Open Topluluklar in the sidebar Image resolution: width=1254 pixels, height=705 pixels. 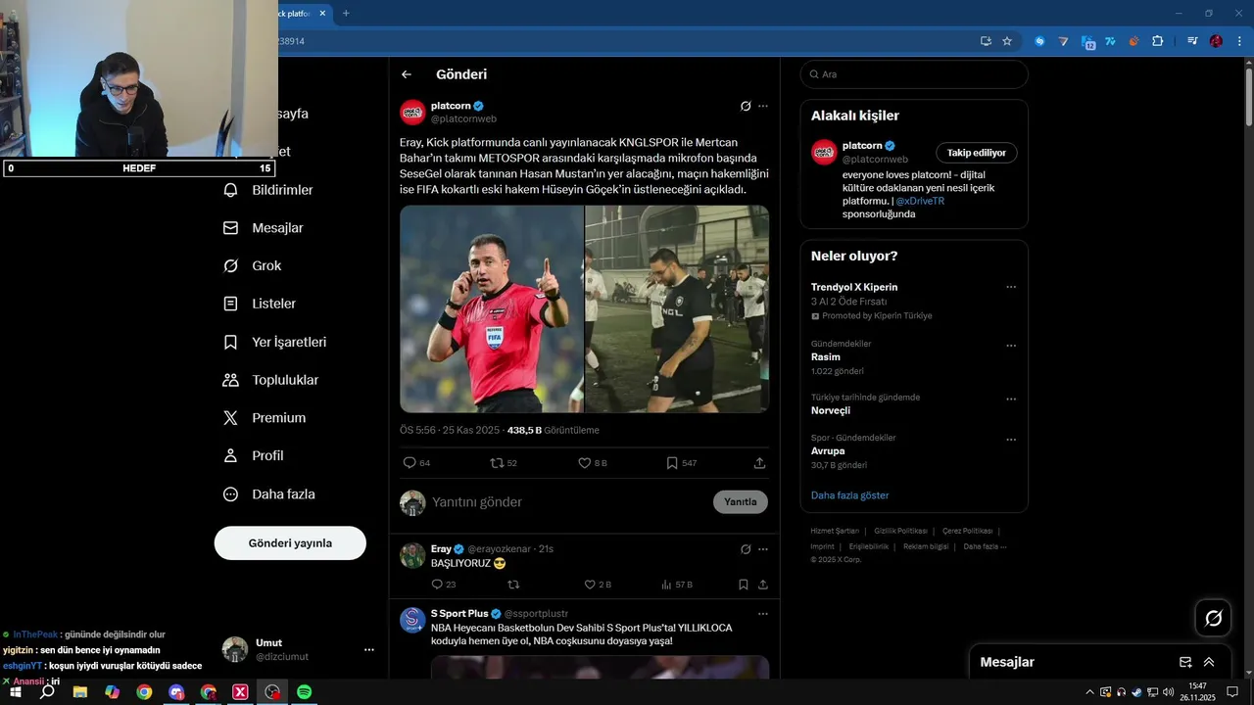tap(270, 380)
